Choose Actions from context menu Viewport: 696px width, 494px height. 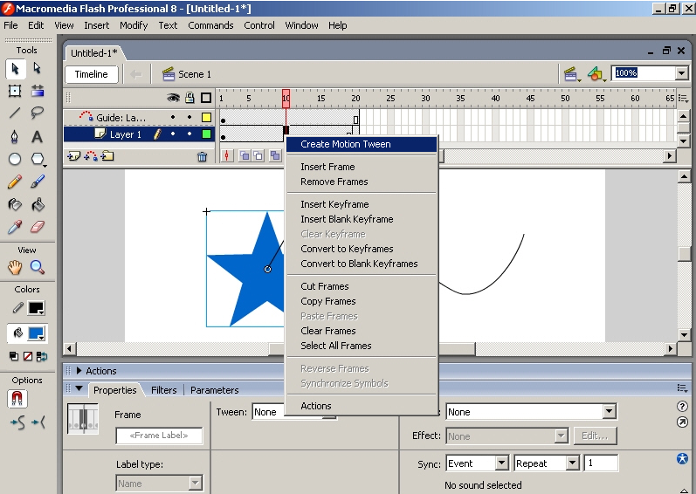362,406
